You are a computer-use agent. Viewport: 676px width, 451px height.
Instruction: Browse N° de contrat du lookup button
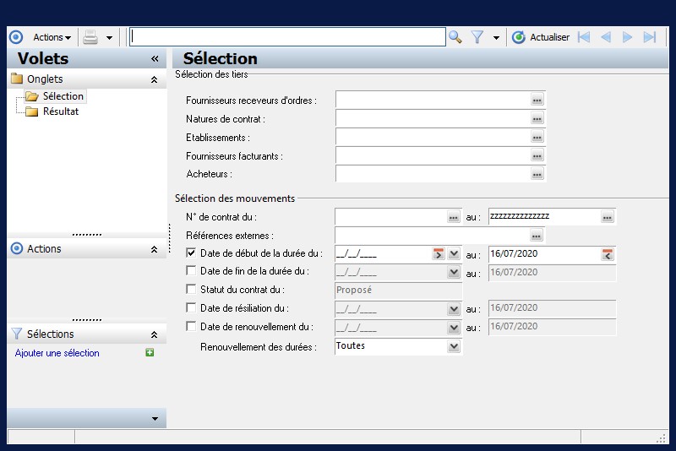pyautogui.click(x=453, y=217)
